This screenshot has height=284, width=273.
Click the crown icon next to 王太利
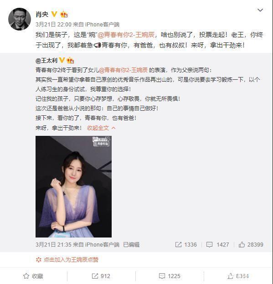pos(70,60)
